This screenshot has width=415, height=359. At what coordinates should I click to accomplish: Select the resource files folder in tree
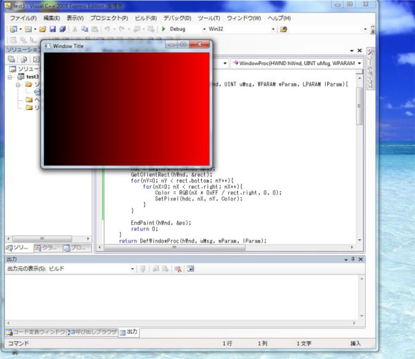click(x=33, y=107)
